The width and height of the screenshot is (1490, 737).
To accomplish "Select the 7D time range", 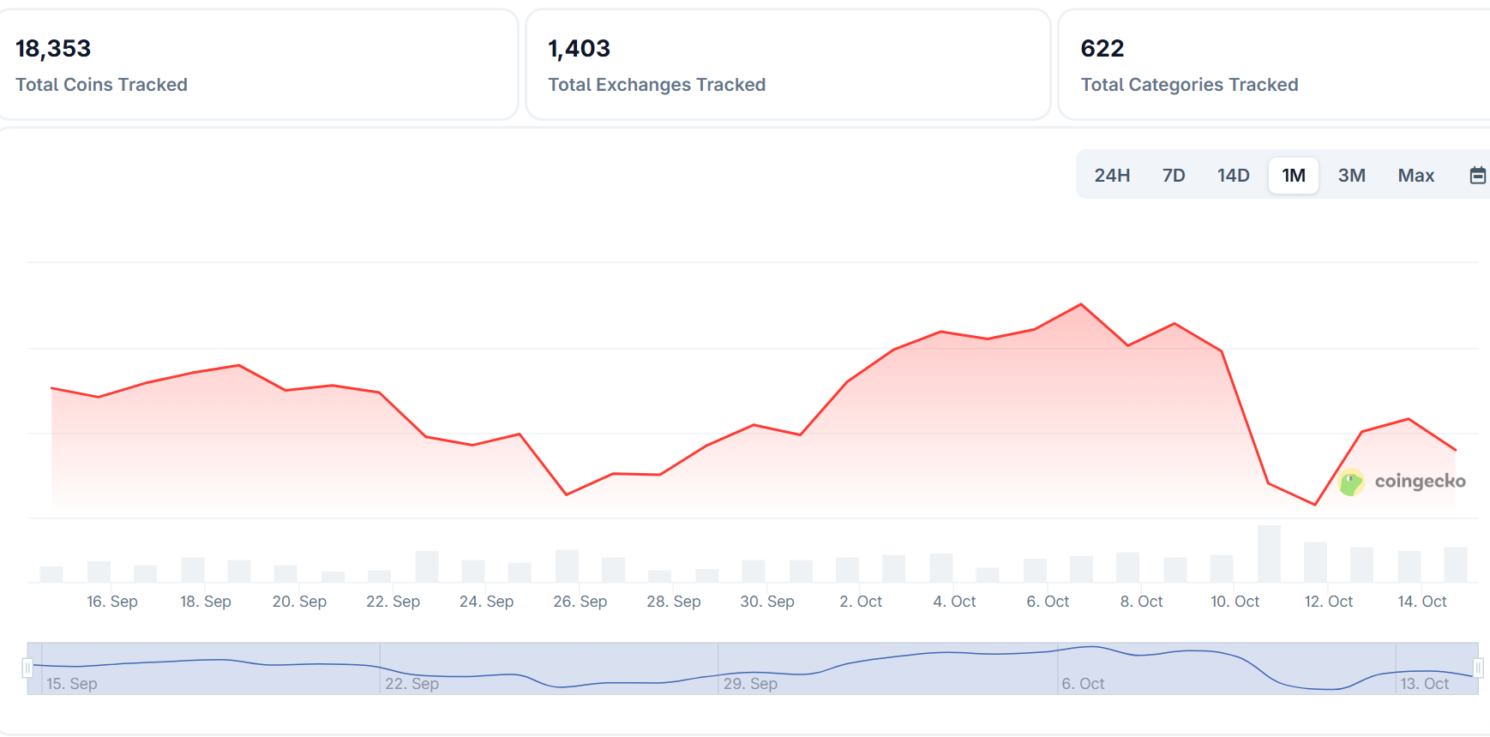I will click(x=1174, y=176).
